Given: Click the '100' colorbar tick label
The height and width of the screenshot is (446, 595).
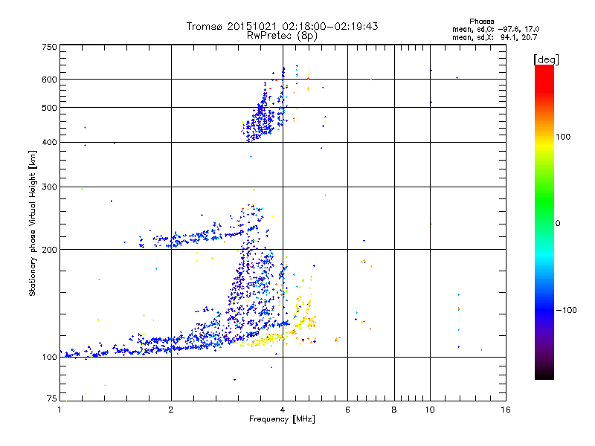Looking at the screenshot, I should tap(563, 137).
